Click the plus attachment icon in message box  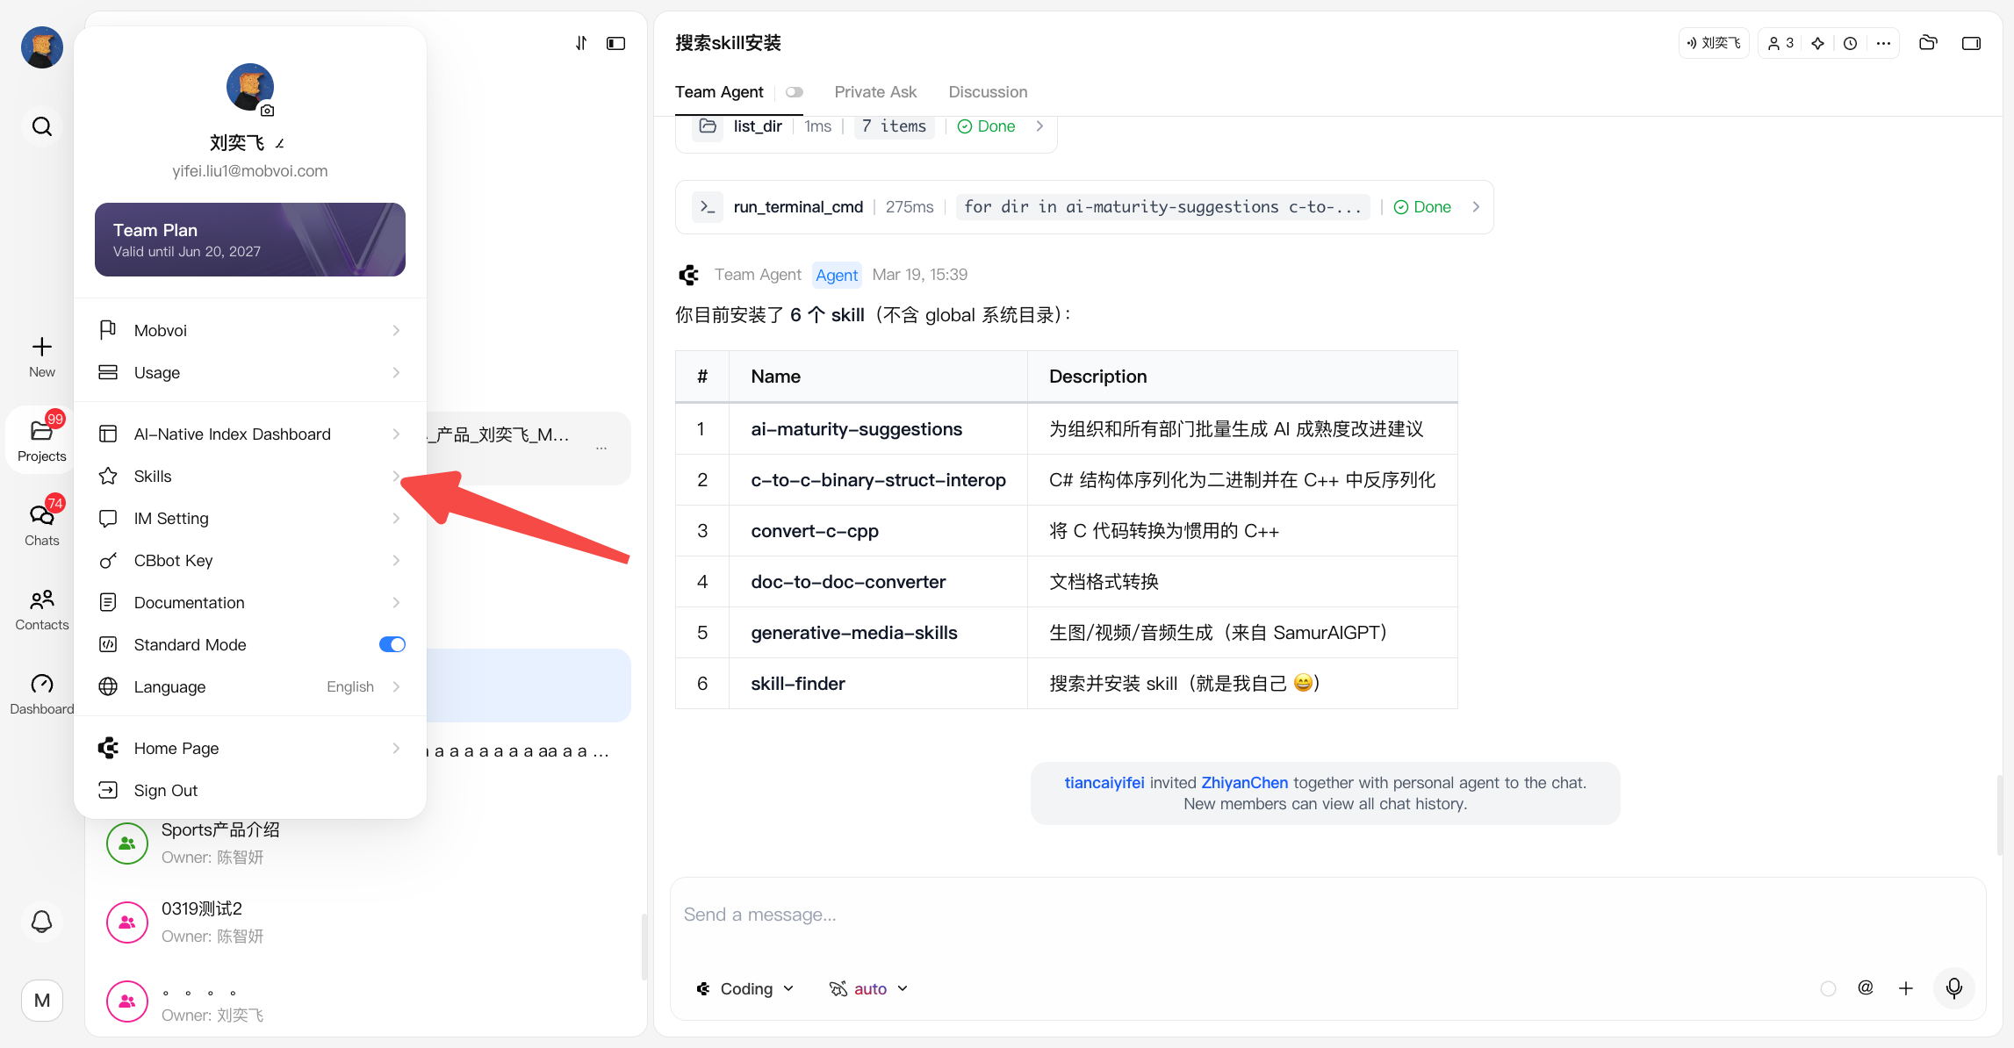[x=1906, y=988]
